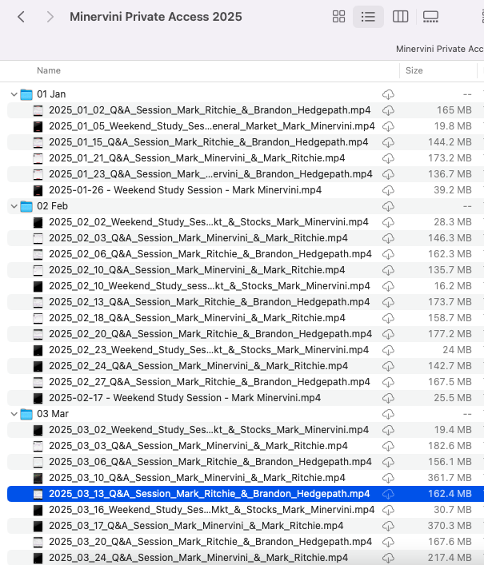Select file 2025_02_10_Q&A_Session_Mark_Minervini_&_Mark_Ritchie.mp4
Image resolution: width=484 pixels, height=565 pixels.
[197, 269]
